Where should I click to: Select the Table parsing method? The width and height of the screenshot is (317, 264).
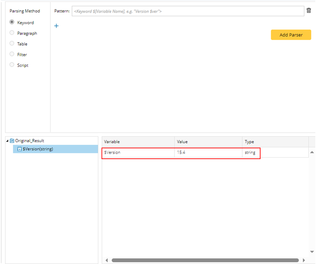12,43
